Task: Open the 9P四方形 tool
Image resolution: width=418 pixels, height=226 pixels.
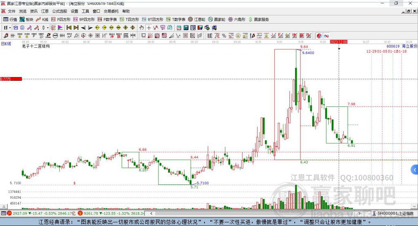Action: pos(84,20)
